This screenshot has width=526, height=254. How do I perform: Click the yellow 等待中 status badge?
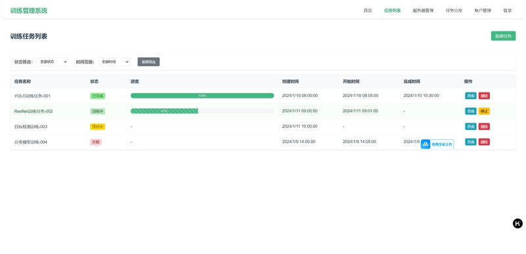pos(97,127)
